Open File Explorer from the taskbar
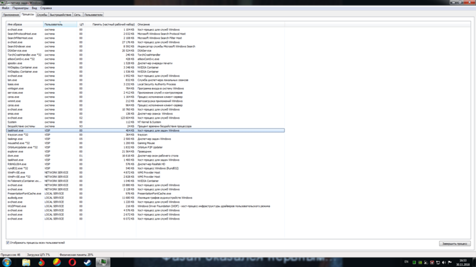This screenshot has width=476, height=267. 26,262
